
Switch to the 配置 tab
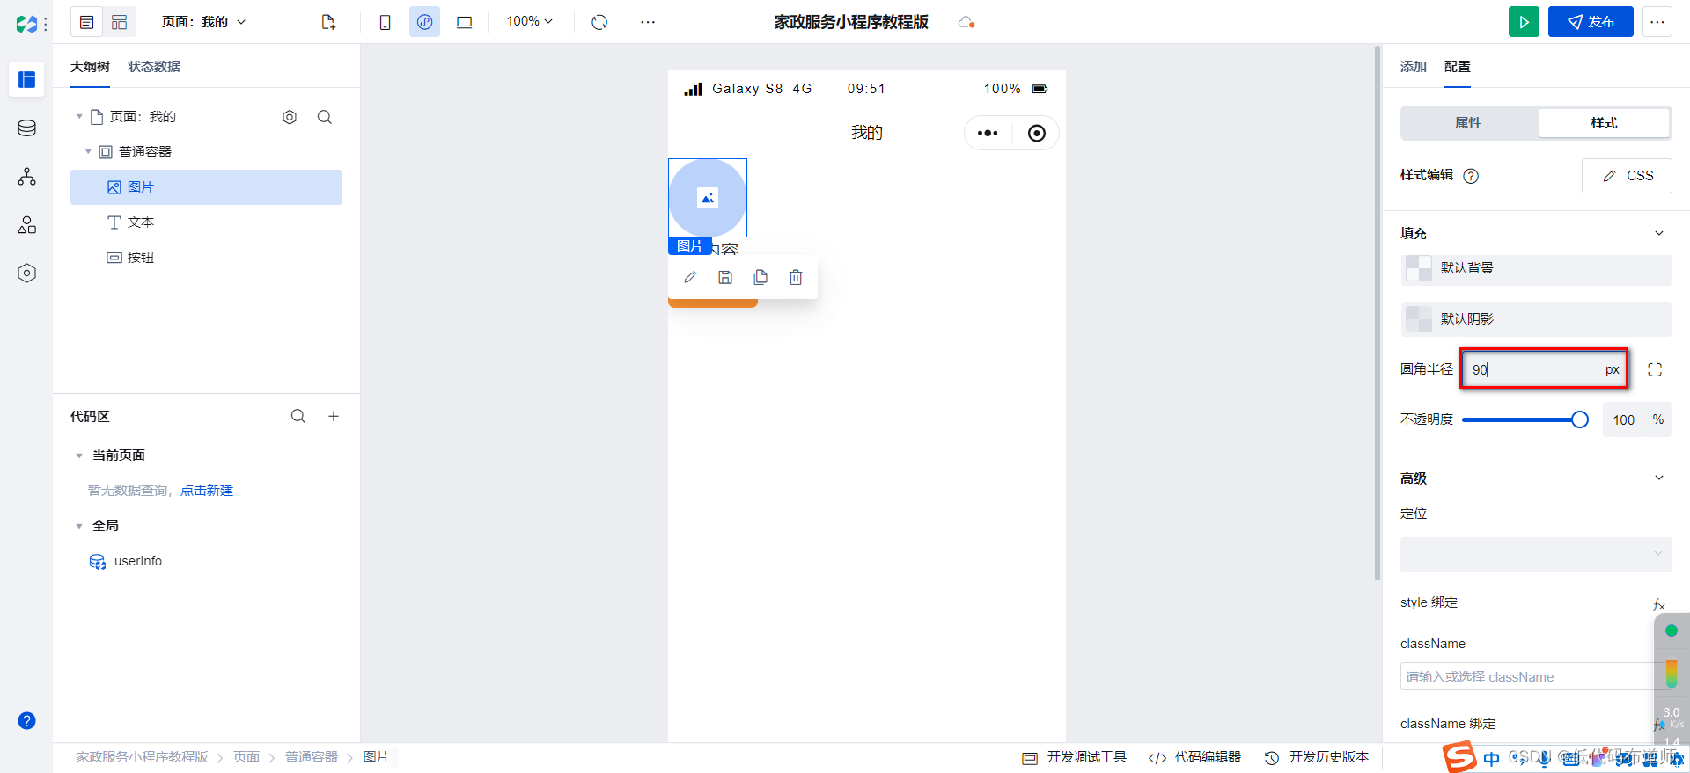(1458, 67)
